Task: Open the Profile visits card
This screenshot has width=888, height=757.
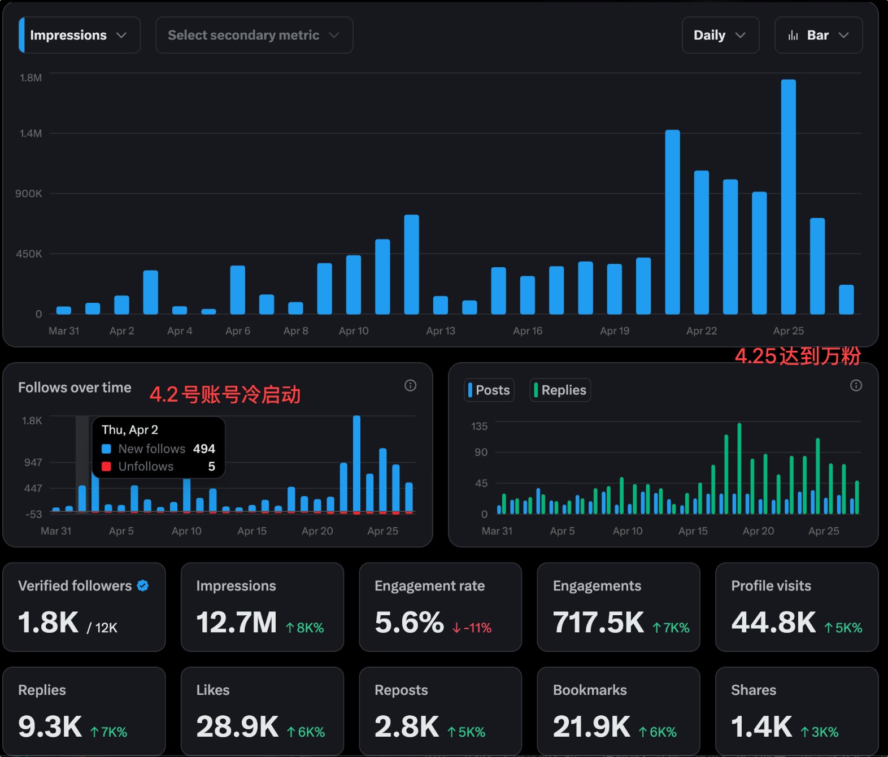Action: (x=797, y=607)
